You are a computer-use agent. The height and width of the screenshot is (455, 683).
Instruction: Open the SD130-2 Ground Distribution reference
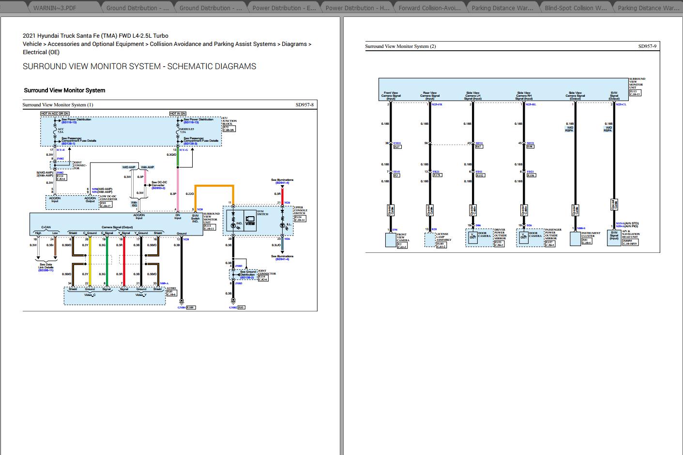[x=247, y=278]
